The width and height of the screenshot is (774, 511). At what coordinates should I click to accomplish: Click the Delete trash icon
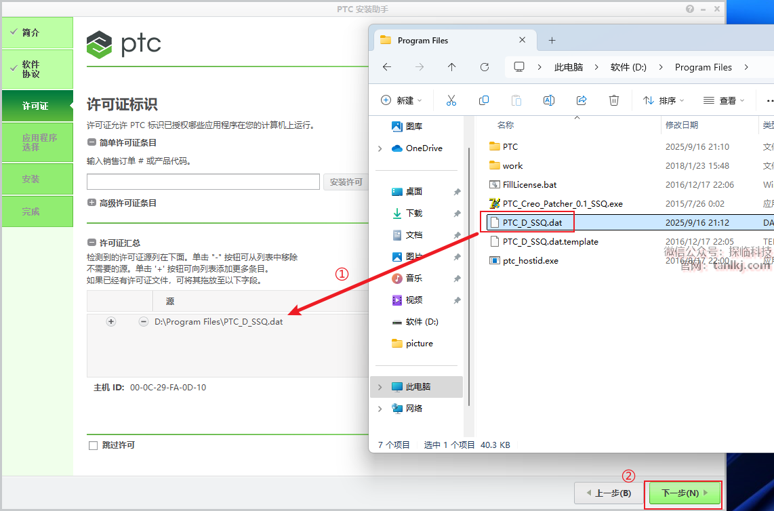614,100
